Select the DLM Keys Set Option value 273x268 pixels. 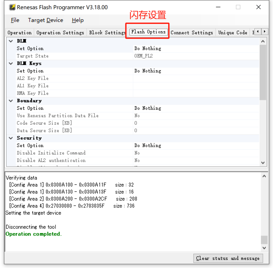pos(196,71)
